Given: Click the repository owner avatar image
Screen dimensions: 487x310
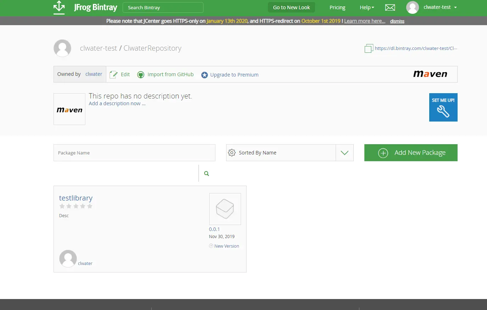Looking at the screenshot, I should [62, 48].
